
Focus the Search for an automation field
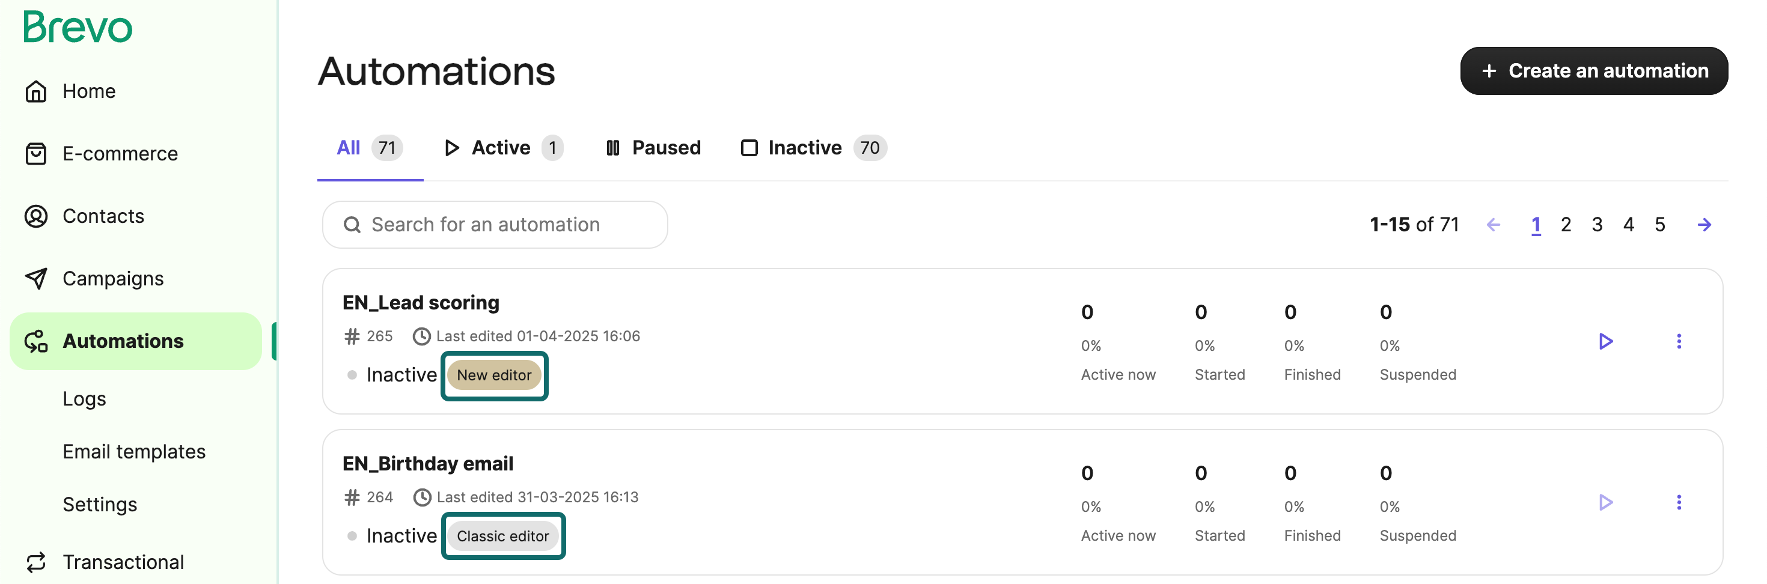pyautogui.click(x=495, y=225)
